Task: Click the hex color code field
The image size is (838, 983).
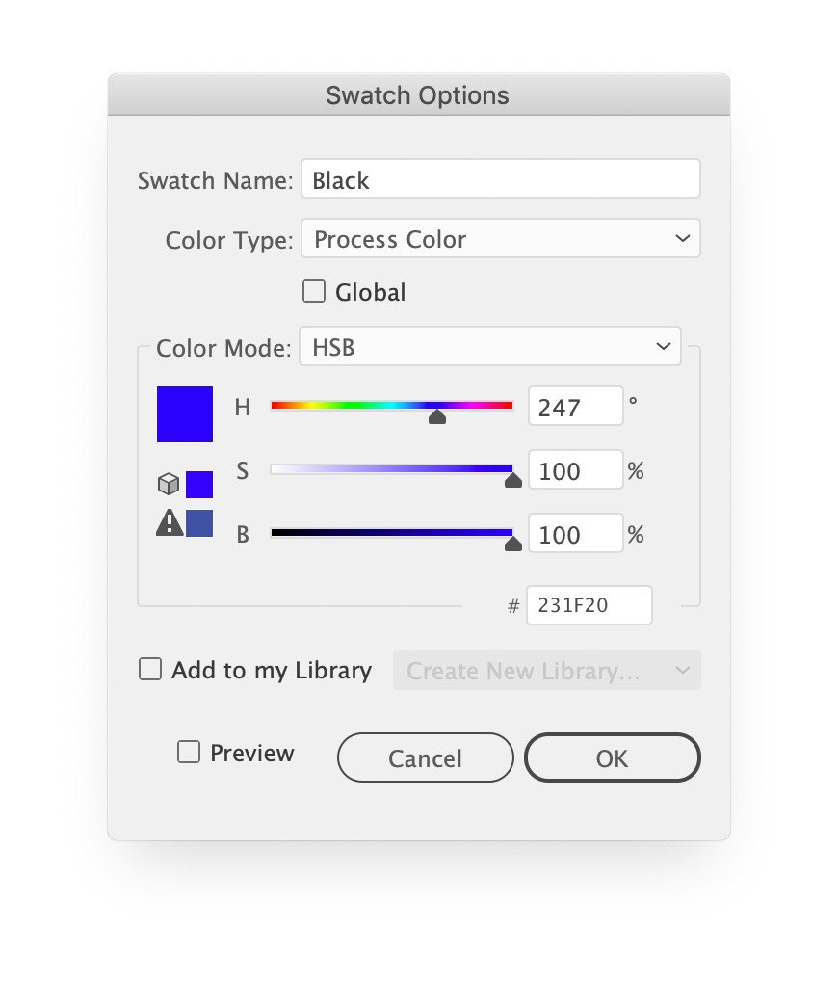Action: click(x=589, y=605)
